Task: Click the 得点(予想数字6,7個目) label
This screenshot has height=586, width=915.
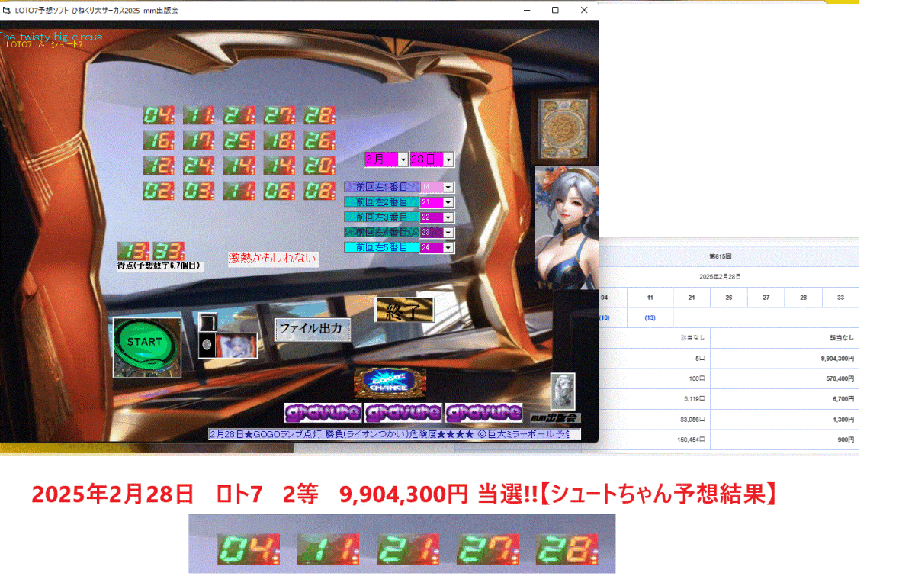Action: click(x=159, y=266)
